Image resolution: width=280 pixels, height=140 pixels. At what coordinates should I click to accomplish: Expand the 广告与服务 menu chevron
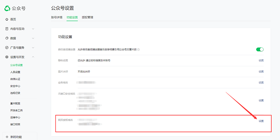(33, 47)
